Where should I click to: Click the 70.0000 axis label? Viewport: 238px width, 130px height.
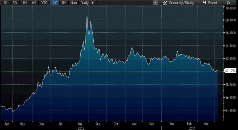(x=230, y=8)
